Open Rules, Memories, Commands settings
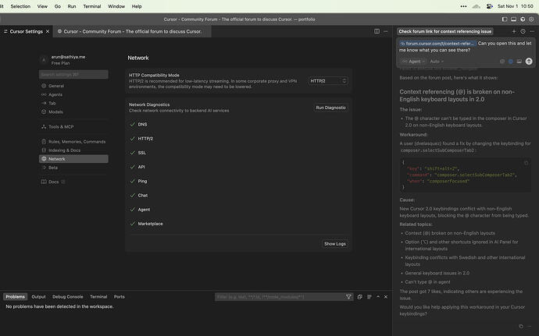The image size is (539, 336). click(x=73, y=141)
